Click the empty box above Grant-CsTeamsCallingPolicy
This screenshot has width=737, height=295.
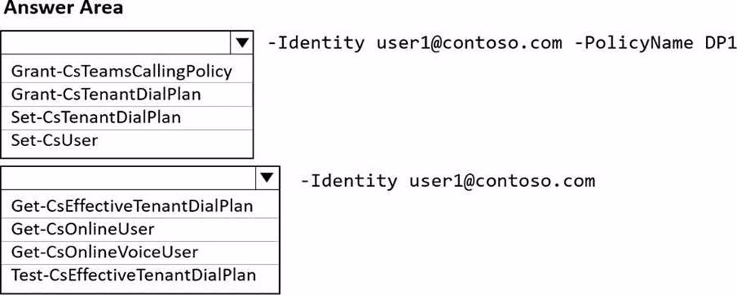(116, 43)
